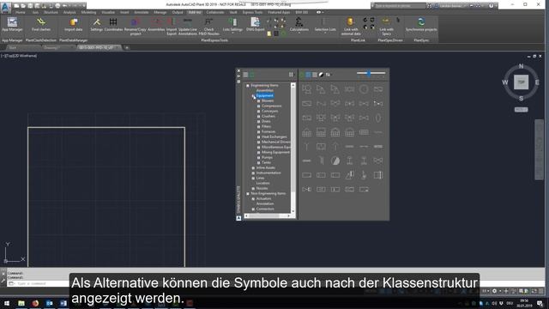Viewport: 549px width, 309px height.
Task: Open the Lists Settings dropdown
Action: pos(232,25)
